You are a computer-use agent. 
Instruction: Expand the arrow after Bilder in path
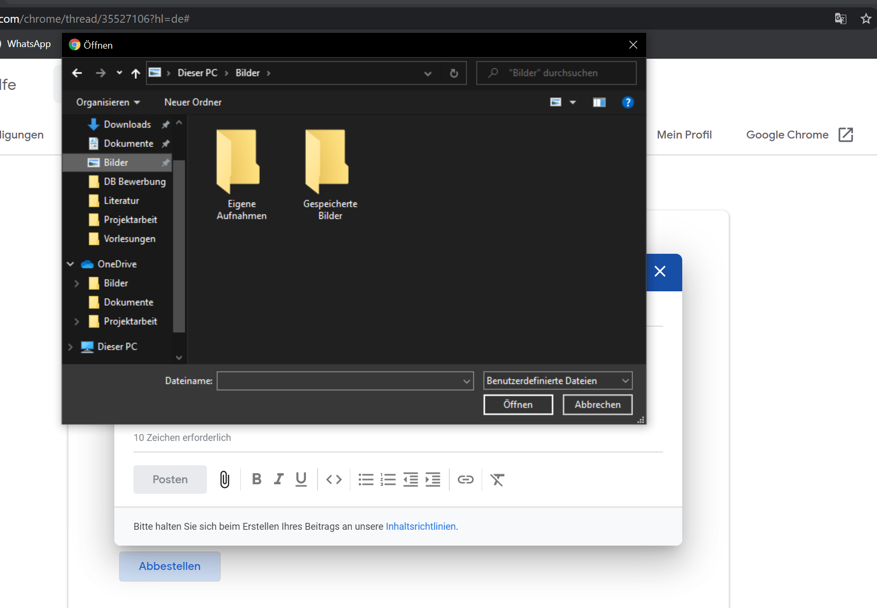point(268,73)
